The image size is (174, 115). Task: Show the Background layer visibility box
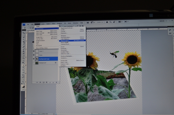click(x=34, y=63)
